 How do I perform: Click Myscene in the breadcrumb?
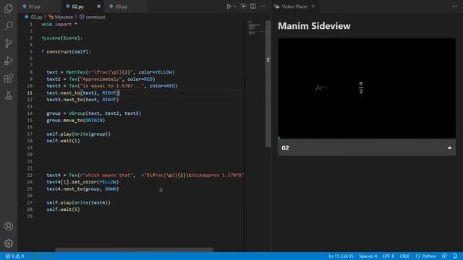pyautogui.click(x=64, y=17)
